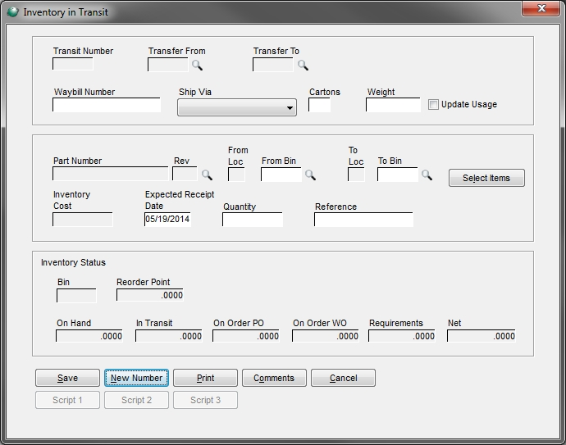Screen dimensions: 566x445
Task: Click the From Loc field
Action: [236, 175]
